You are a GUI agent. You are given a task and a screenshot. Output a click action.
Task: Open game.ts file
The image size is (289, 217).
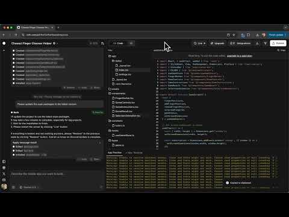point(118,145)
